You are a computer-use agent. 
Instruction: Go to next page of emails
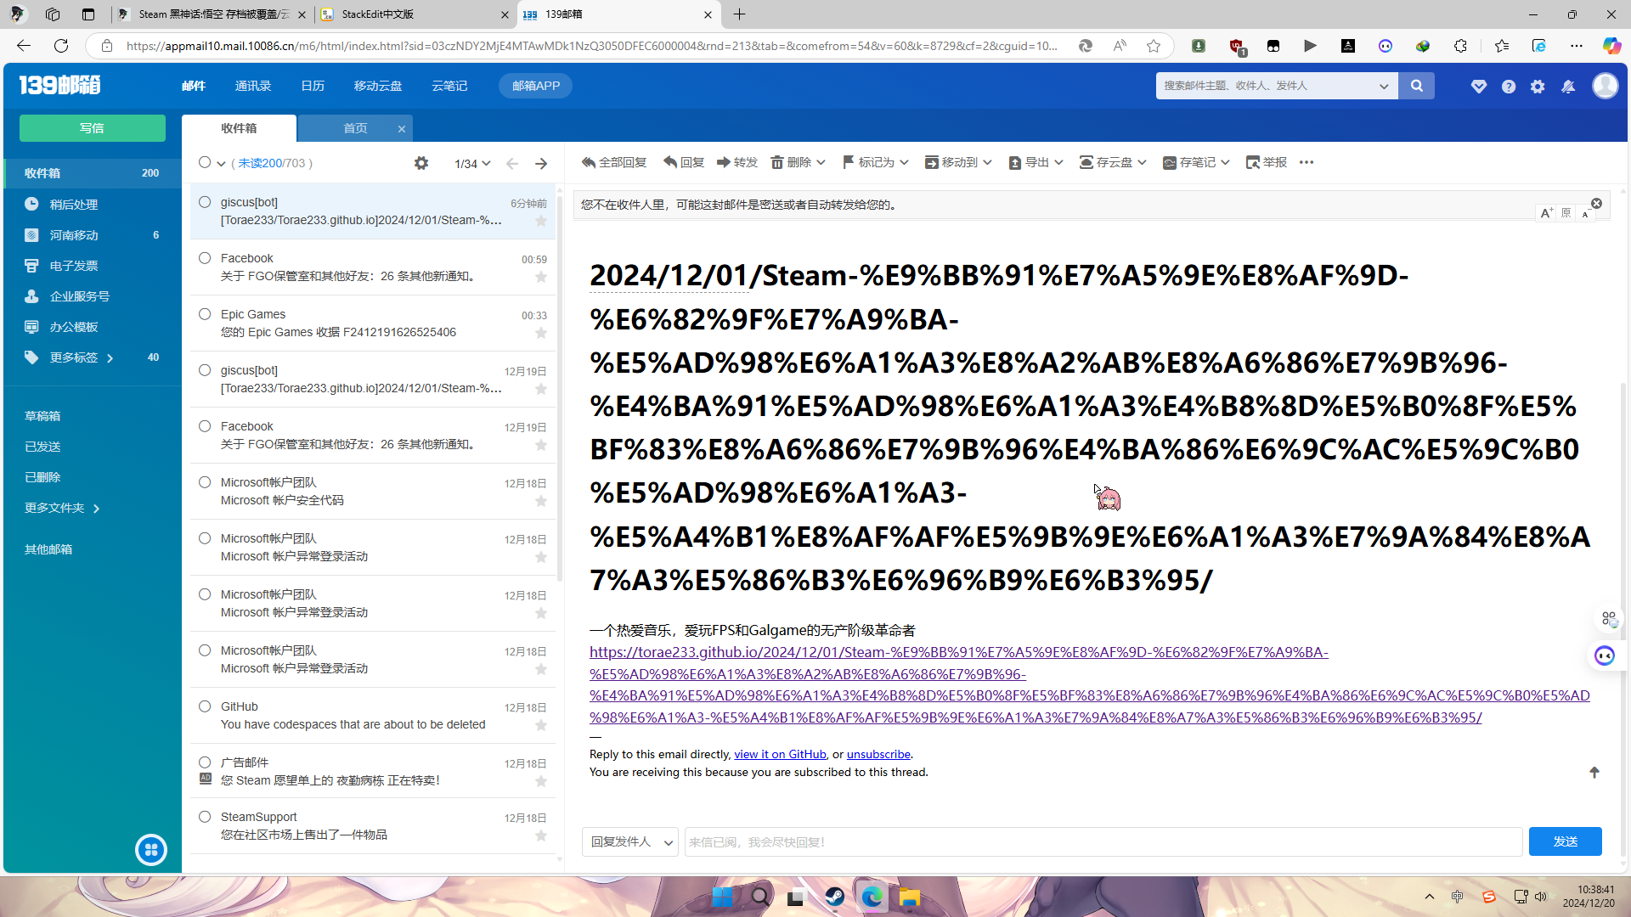click(x=541, y=164)
